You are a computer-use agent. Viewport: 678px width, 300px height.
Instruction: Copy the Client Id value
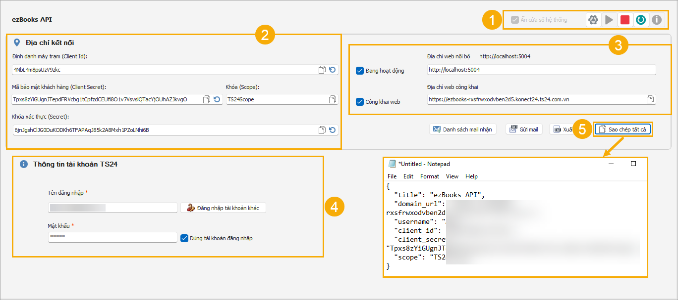tap(322, 70)
